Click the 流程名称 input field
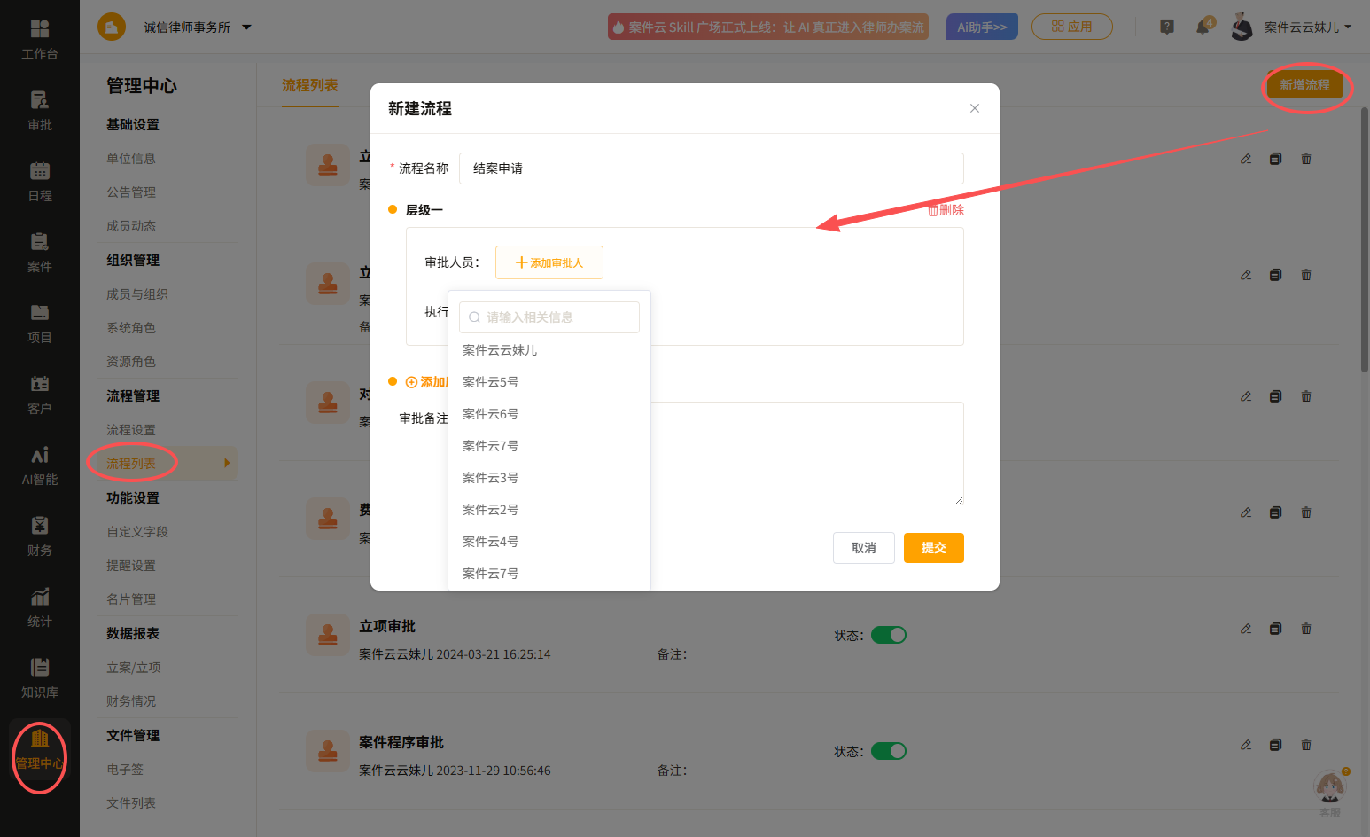The image size is (1370, 837). pos(712,168)
